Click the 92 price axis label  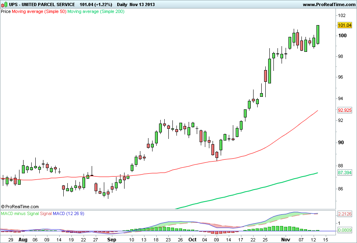(x=340, y=120)
